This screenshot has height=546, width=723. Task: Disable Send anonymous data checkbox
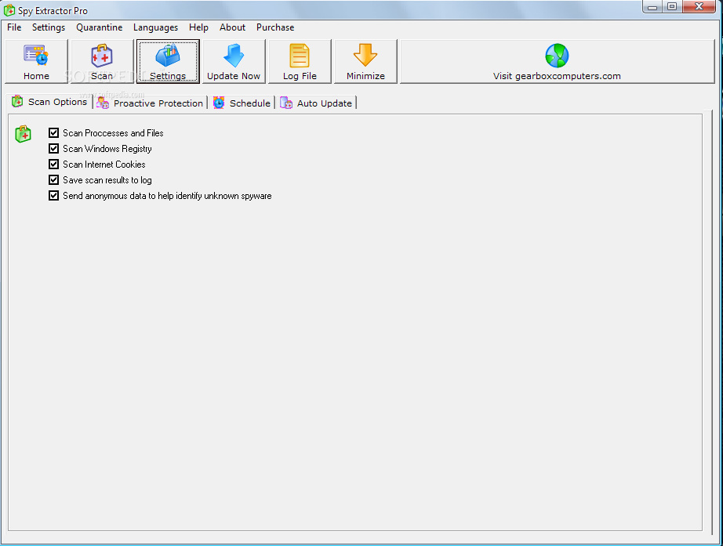[53, 196]
